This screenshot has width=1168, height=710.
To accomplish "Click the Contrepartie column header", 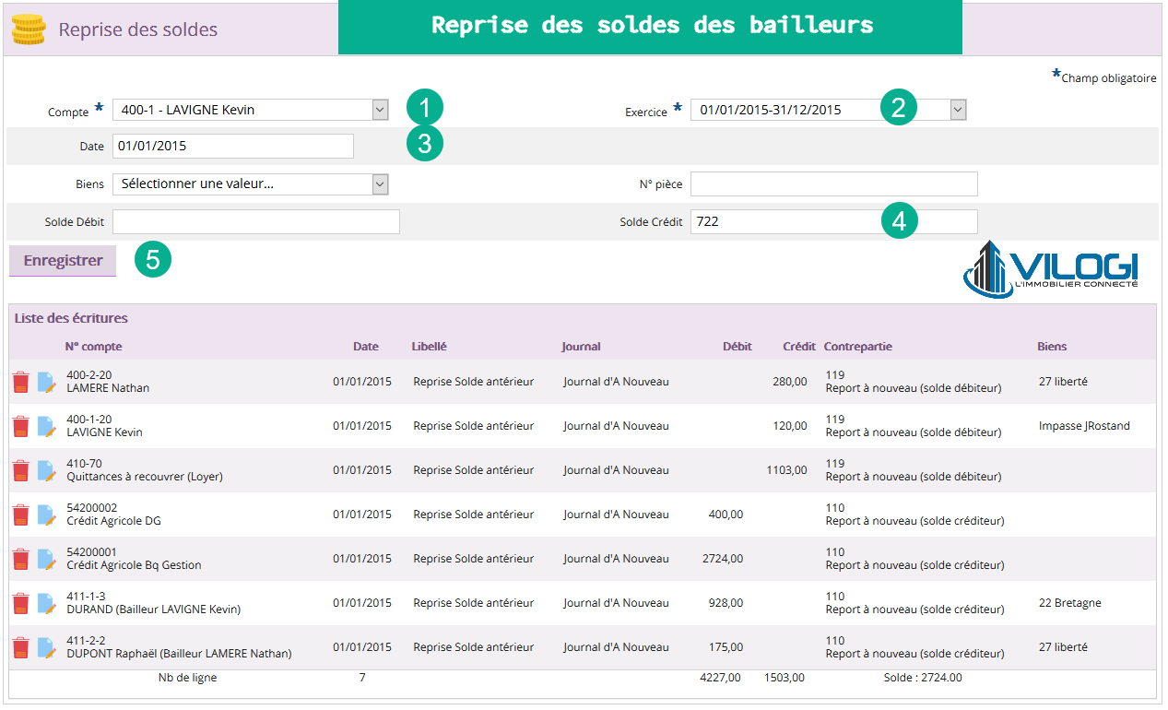I will tap(858, 347).
